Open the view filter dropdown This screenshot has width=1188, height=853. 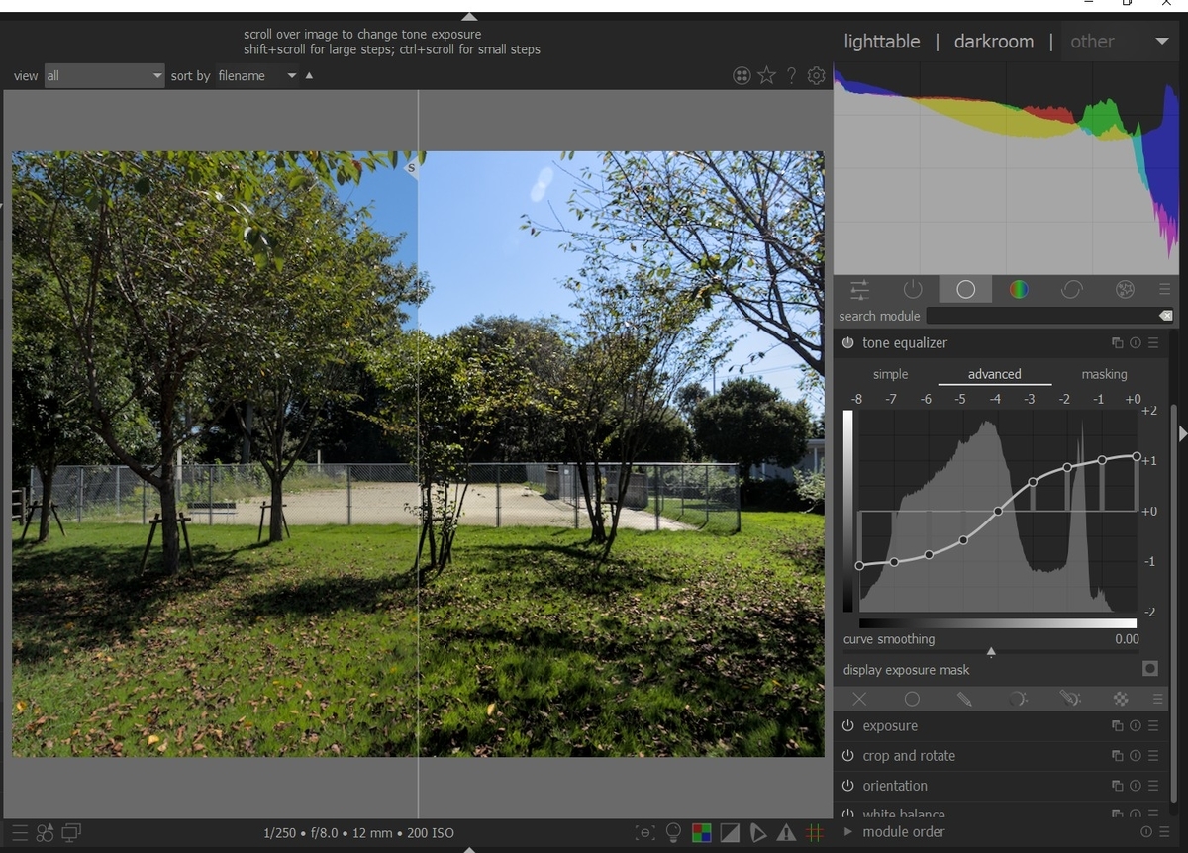(x=103, y=76)
